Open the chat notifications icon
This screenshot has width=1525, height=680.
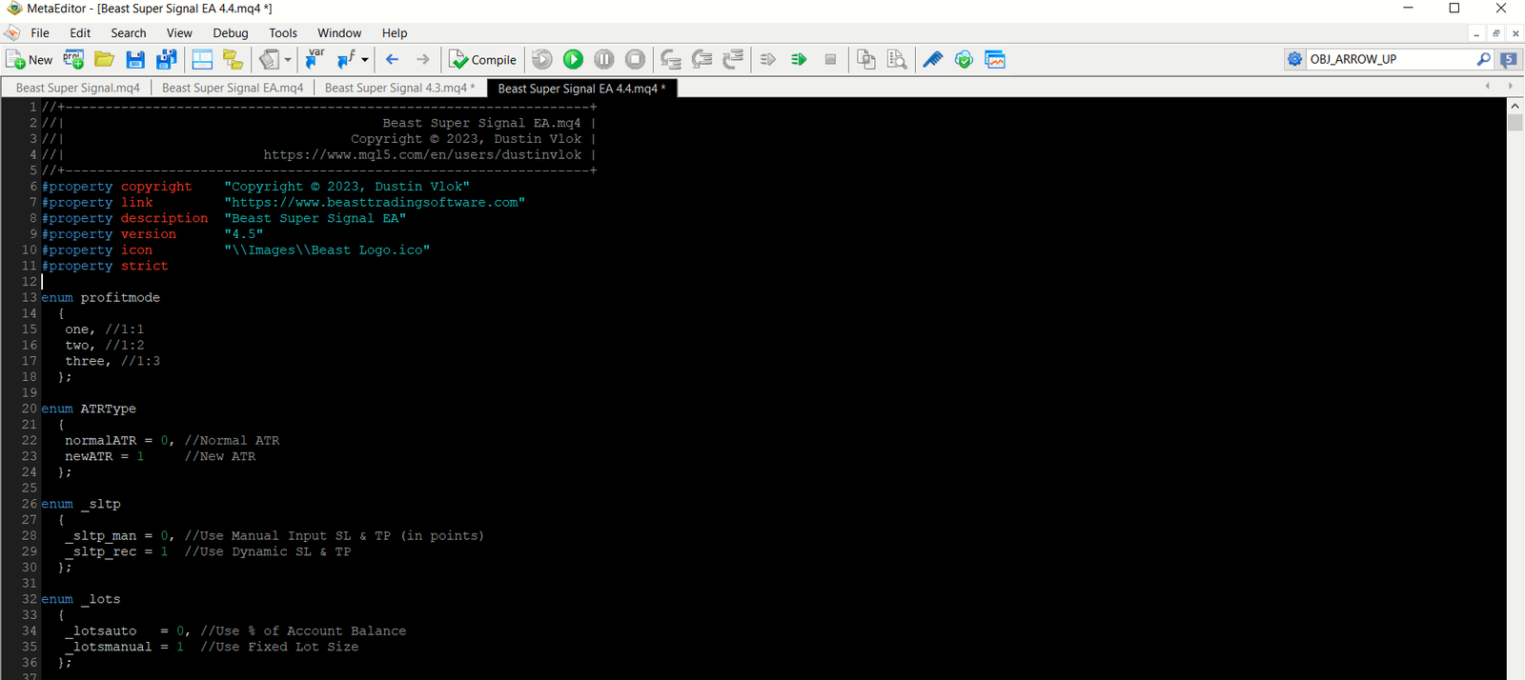coord(1509,59)
